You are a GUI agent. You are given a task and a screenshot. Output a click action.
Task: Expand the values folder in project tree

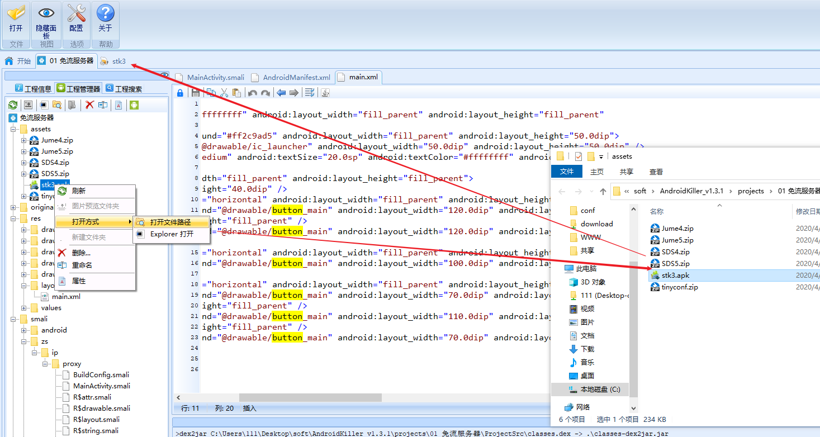(x=24, y=308)
